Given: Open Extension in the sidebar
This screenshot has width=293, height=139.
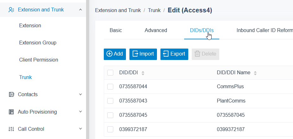Looking at the screenshot, I should pyautogui.click(x=30, y=25).
